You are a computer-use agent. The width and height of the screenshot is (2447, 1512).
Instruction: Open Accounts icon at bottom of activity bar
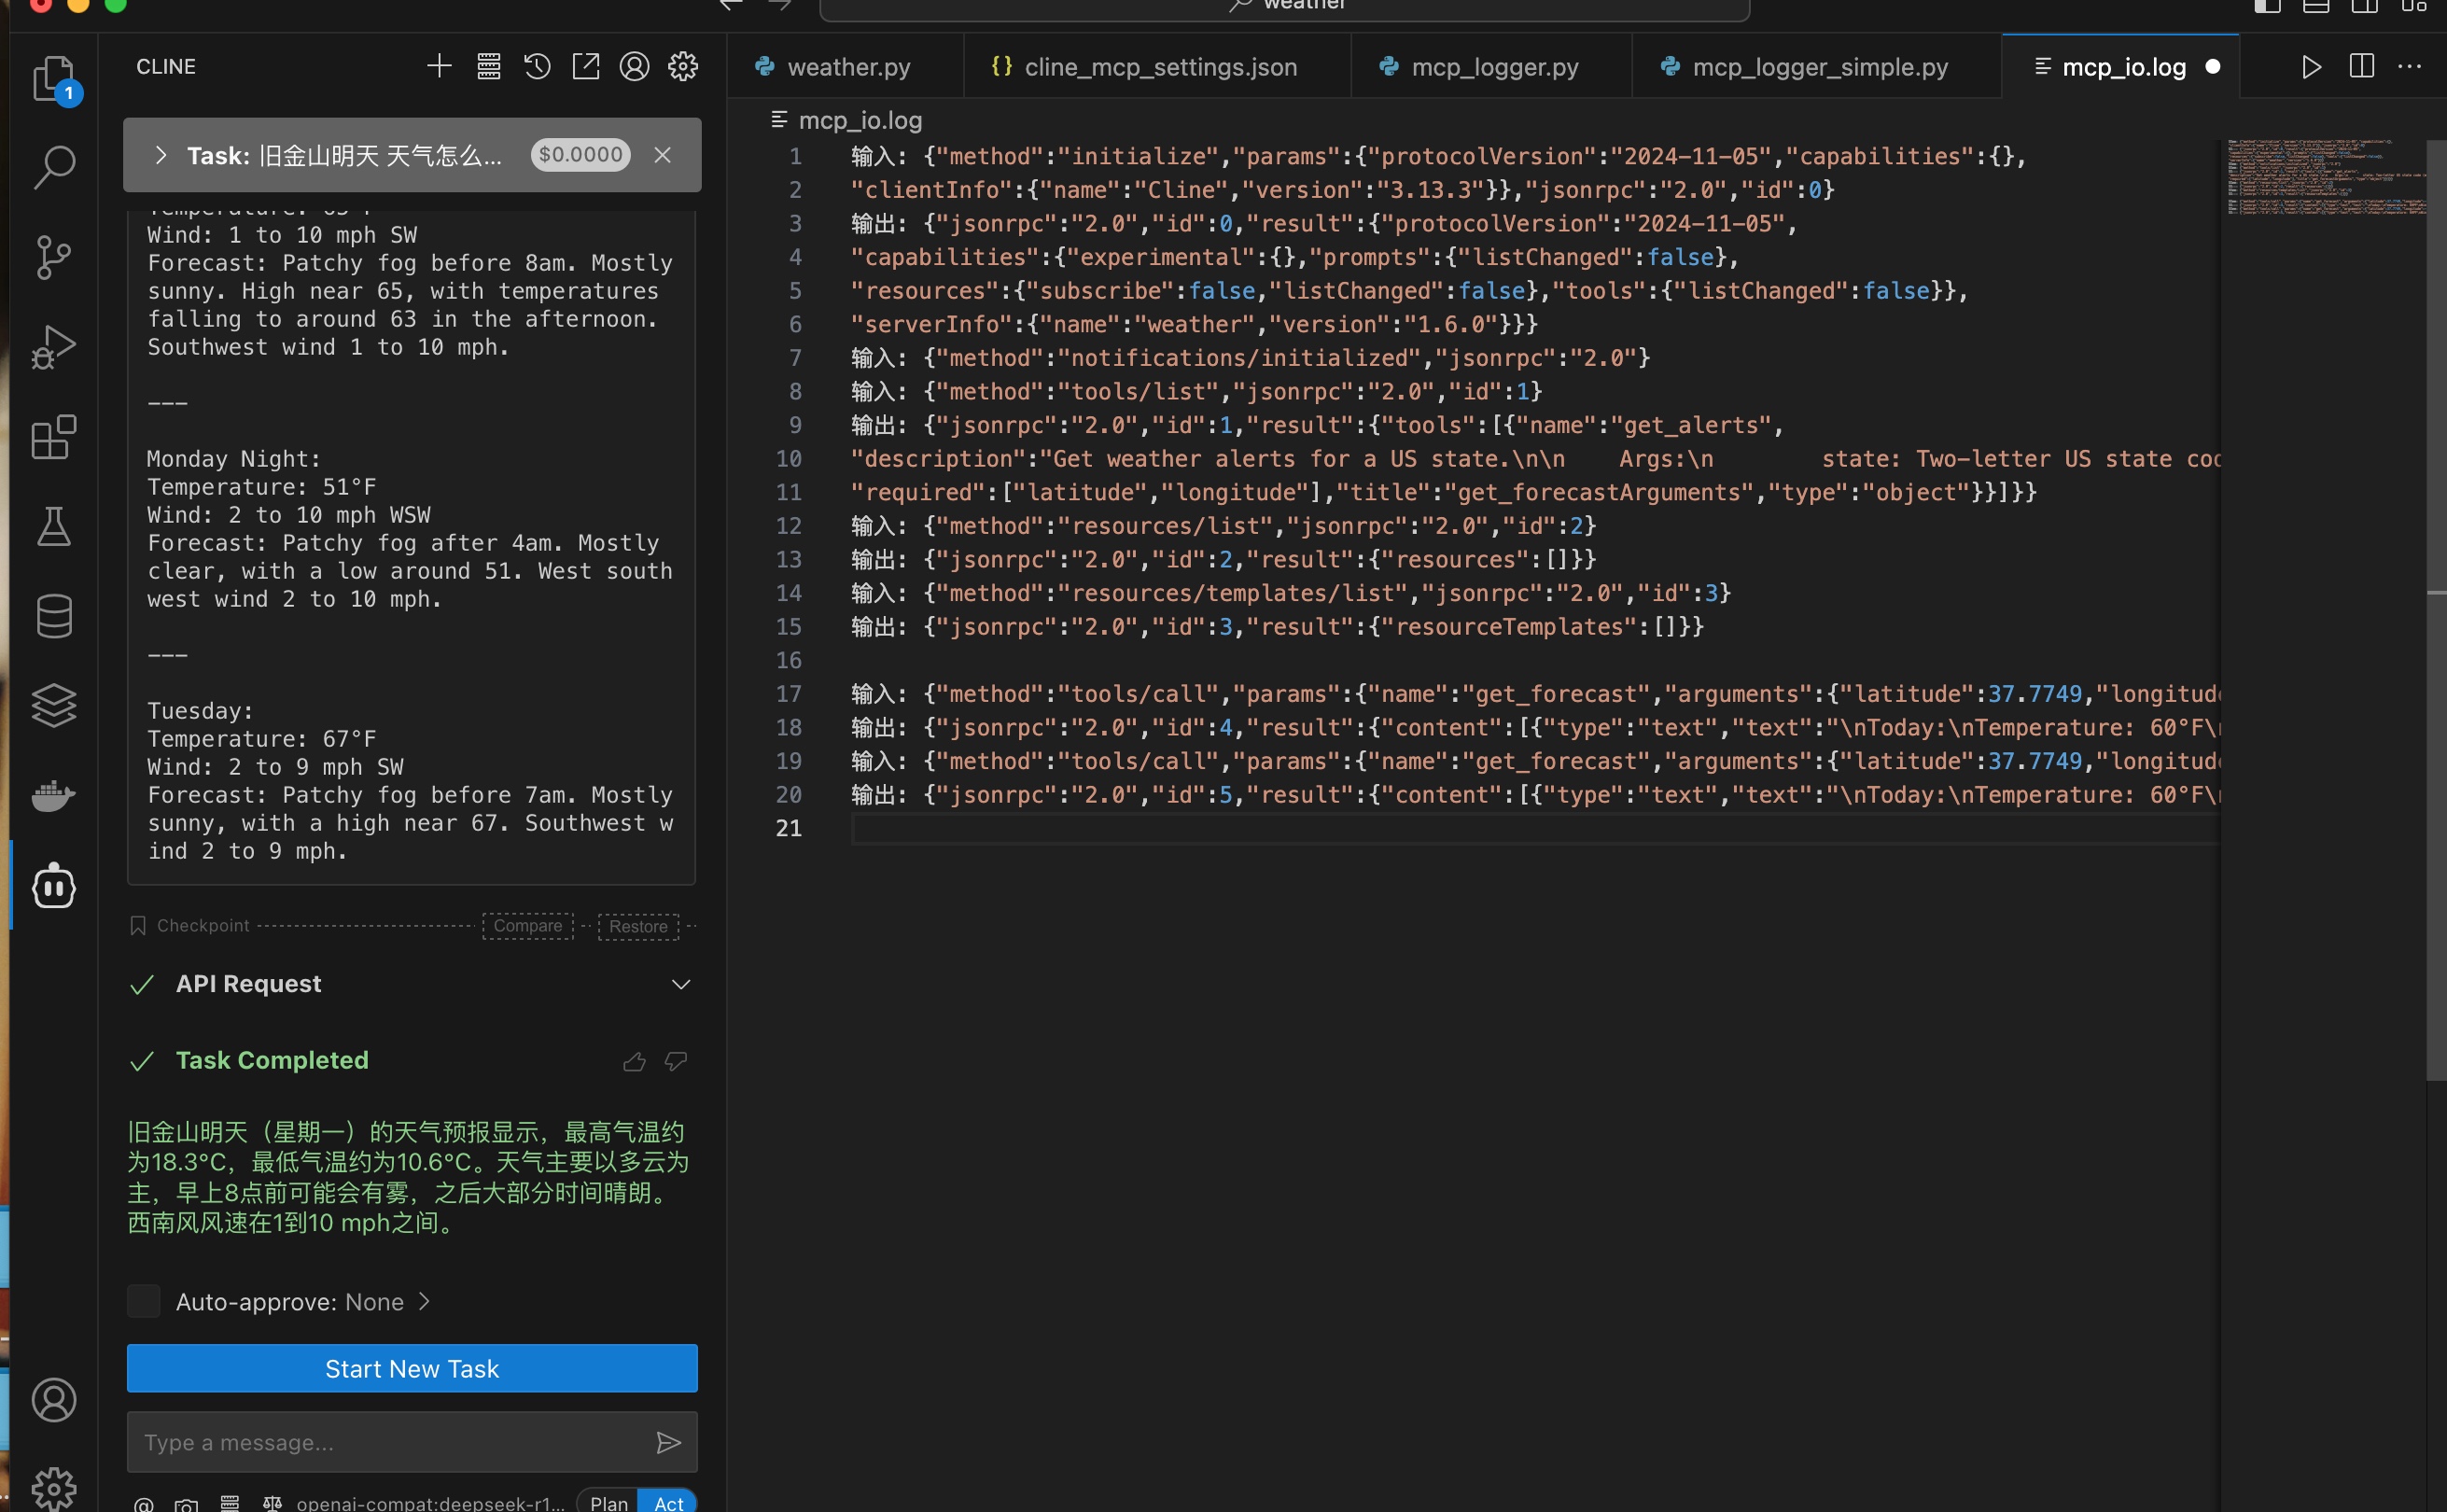coord(54,1400)
